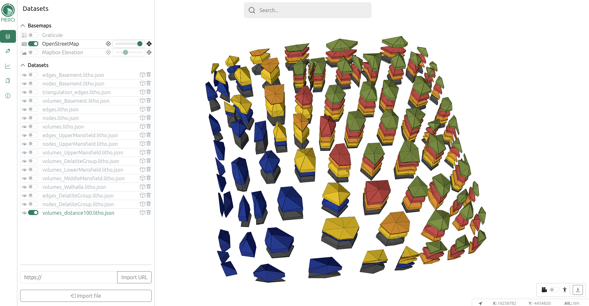The image size is (589, 306).
Task: Click the full opacity icon for OpenStreetMap
Action: (149, 44)
